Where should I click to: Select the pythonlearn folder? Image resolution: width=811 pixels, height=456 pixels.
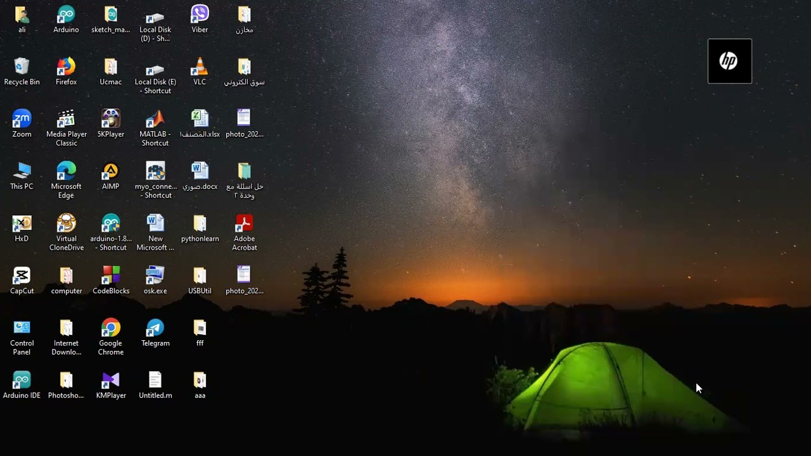pos(200,223)
